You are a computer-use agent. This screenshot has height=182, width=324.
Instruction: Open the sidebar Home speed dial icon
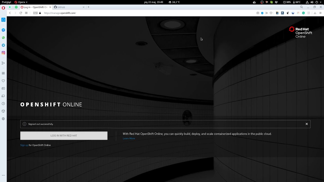tap(3, 20)
